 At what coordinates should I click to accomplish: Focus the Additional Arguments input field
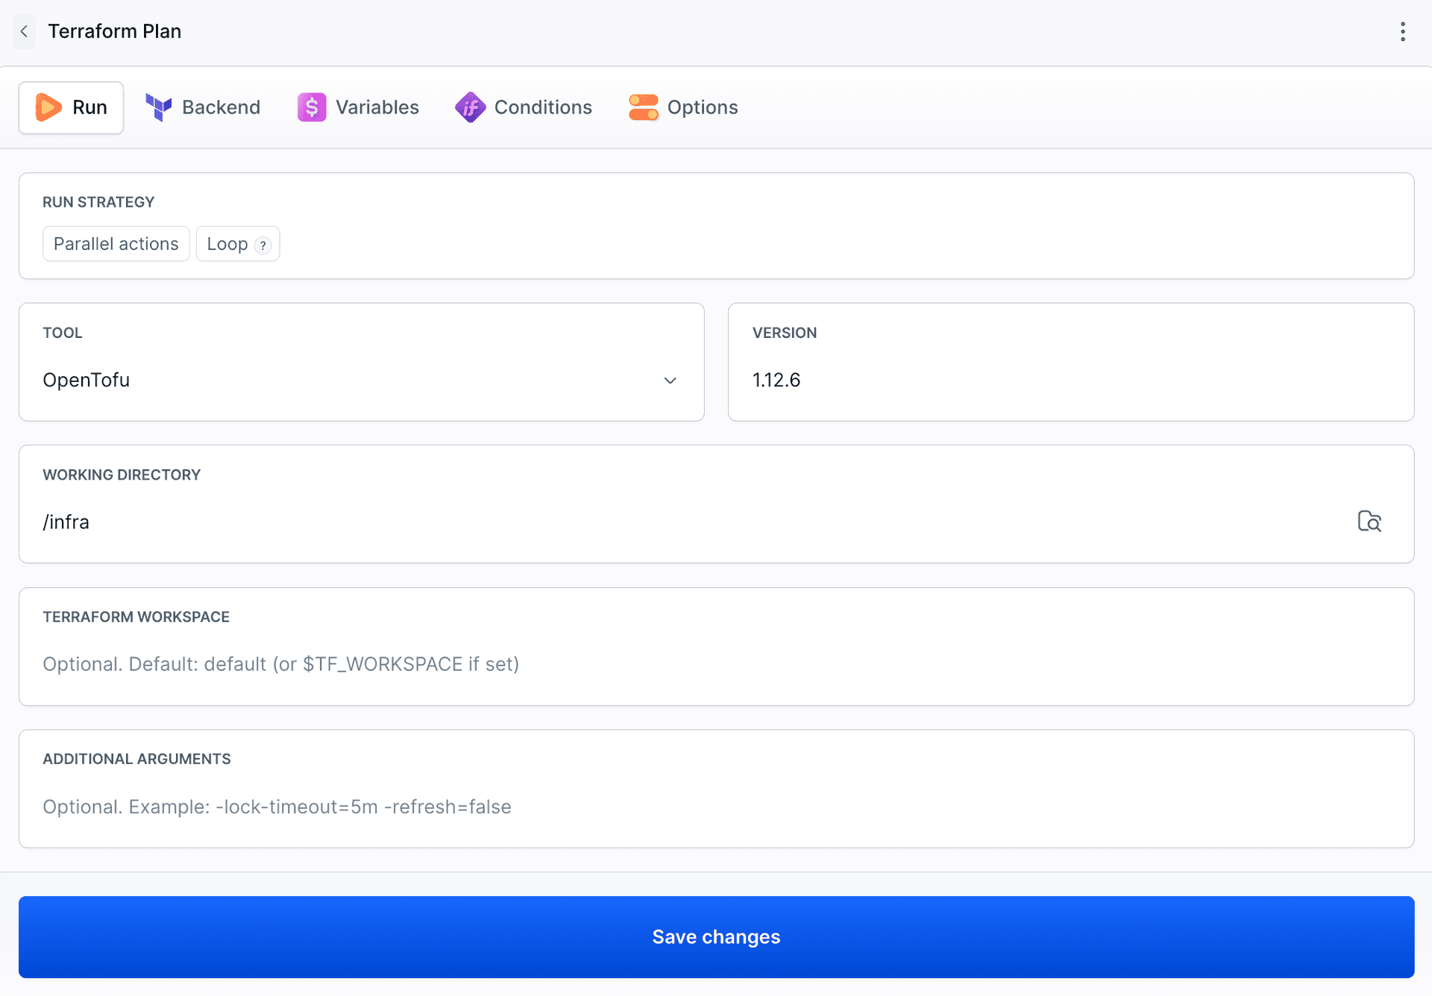tap(716, 806)
